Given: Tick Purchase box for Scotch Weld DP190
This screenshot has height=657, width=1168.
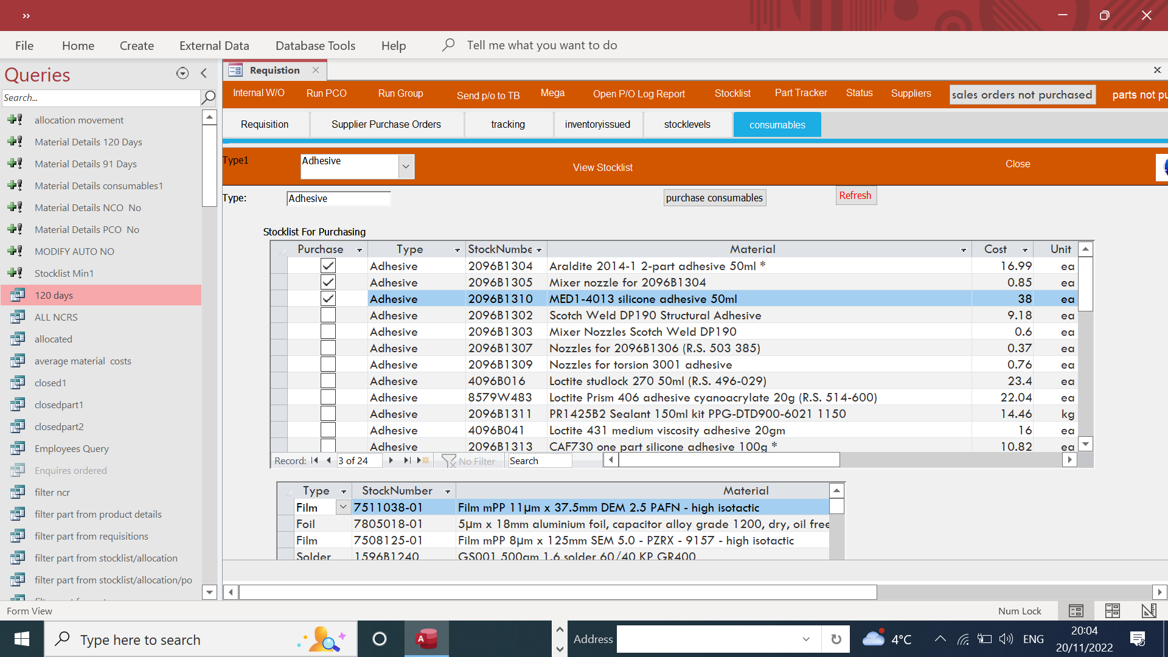Looking at the screenshot, I should click(x=328, y=315).
